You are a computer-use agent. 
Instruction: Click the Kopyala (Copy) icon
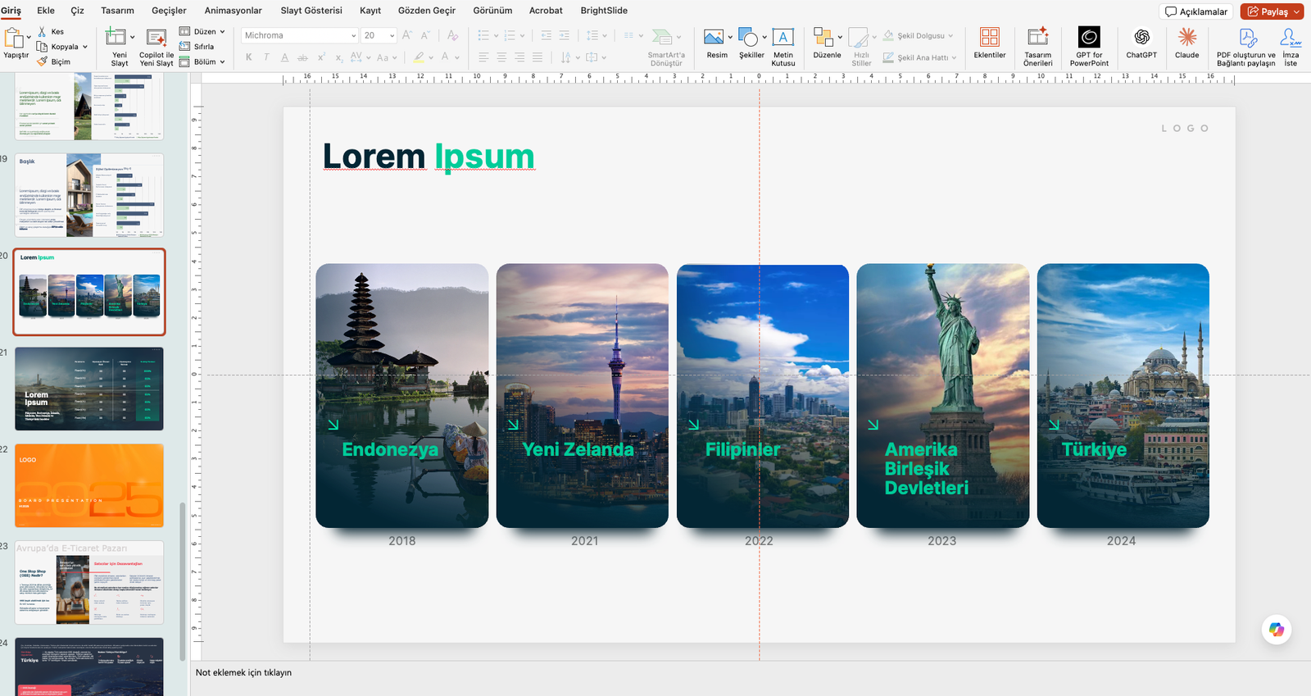(x=43, y=47)
